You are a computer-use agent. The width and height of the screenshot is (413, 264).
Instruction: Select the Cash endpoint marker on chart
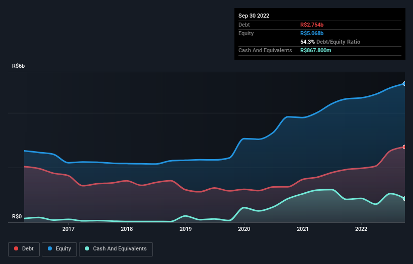(404, 198)
